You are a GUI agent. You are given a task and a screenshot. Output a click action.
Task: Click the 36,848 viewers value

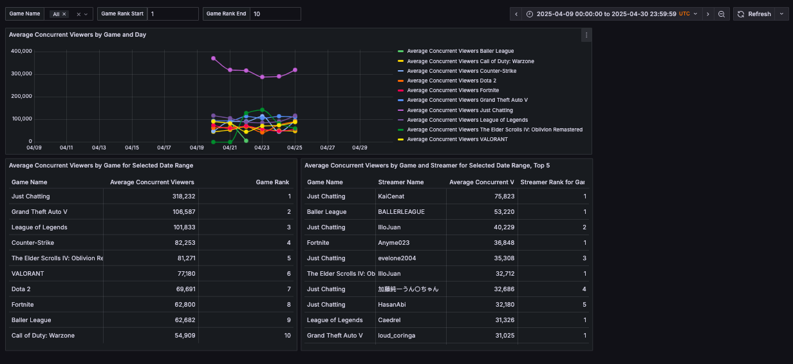[504, 243]
